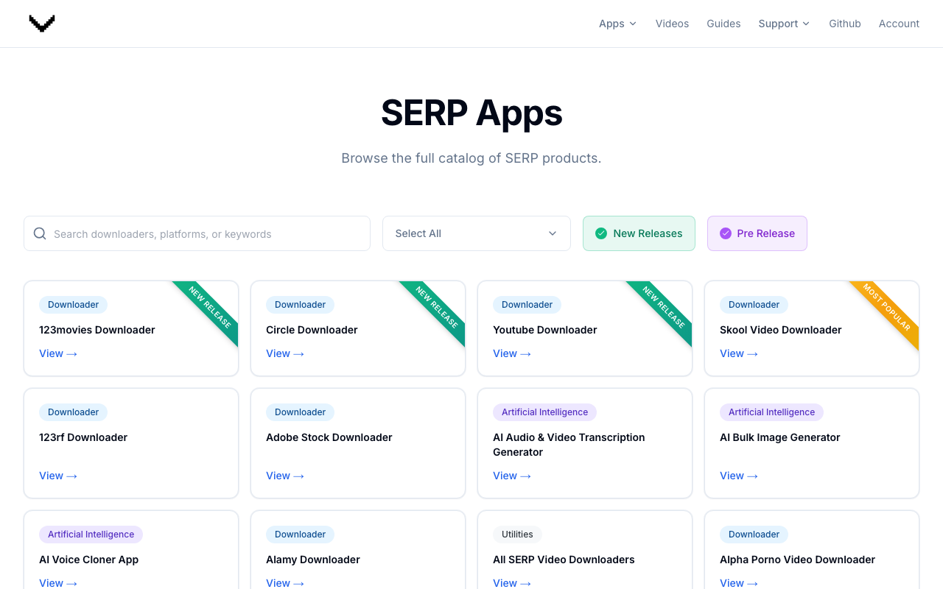Screen dimensions: 943x589
Task: Click the Adobe Stock Downloader title
Action: point(329,437)
